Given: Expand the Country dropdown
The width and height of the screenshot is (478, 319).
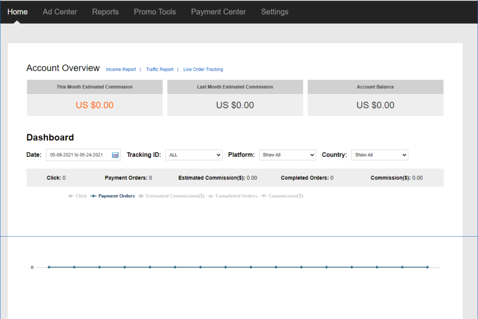Looking at the screenshot, I should pyautogui.click(x=379, y=155).
